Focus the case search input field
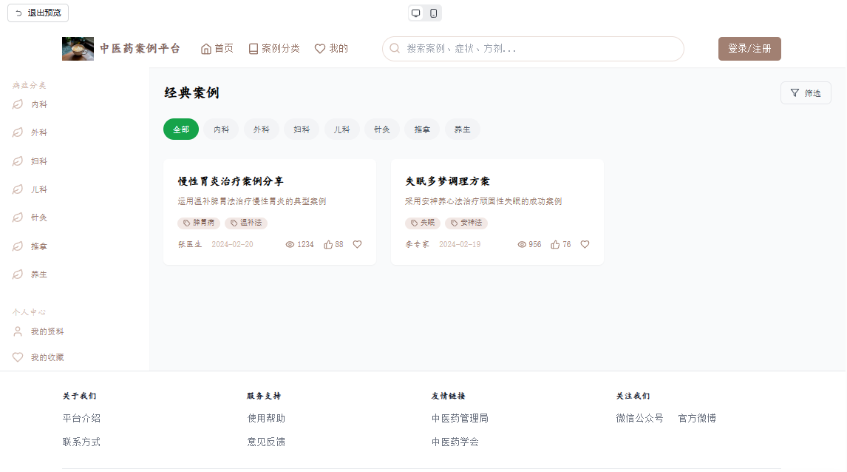Image resolution: width=847 pixels, height=472 pixels. pyautogui.click(x=533, y=49)
